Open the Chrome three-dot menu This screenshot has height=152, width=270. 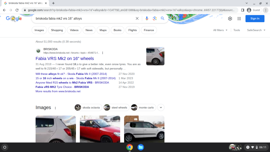266,10
